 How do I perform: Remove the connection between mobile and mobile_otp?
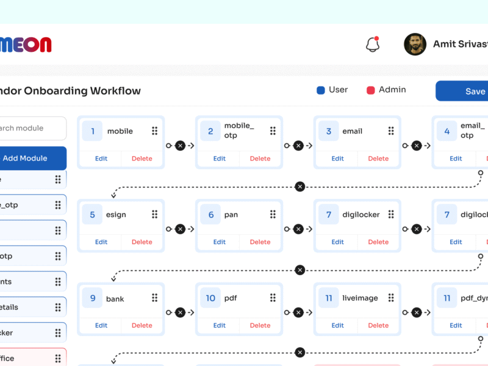pos(180,145)
